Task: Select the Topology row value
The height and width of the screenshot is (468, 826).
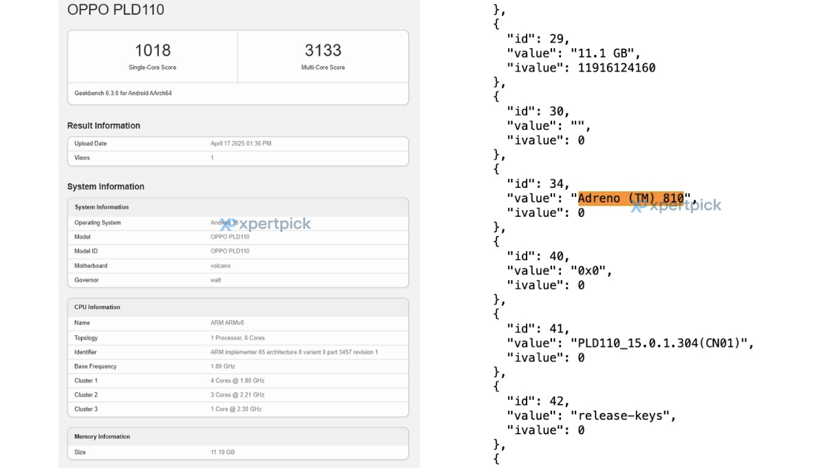Action: click(237, 338)
